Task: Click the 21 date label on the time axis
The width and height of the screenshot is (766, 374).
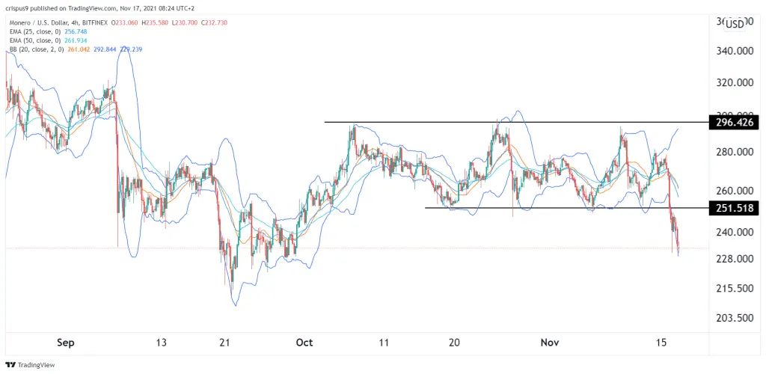Action: 224,343
